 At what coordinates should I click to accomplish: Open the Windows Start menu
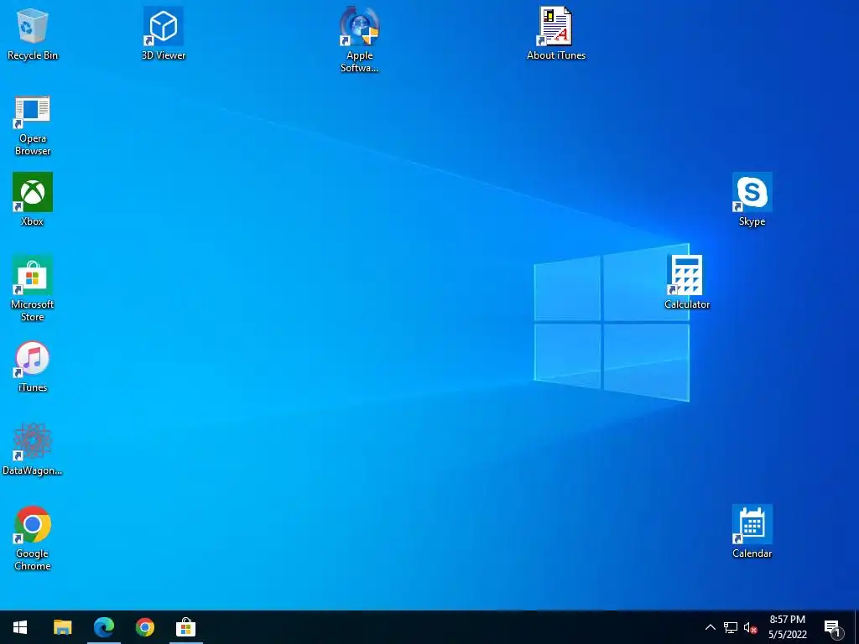pyautogui.click(x=20, y=627)
